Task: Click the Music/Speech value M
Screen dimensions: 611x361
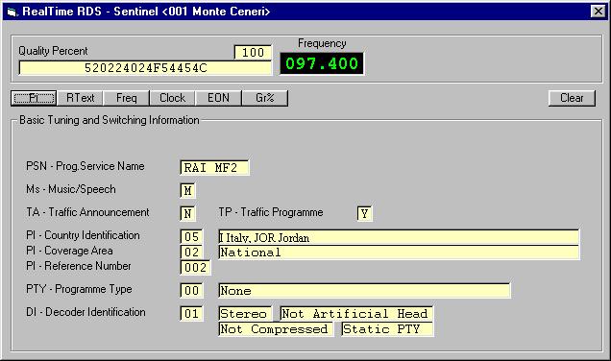Action: (x=187, y=190)
